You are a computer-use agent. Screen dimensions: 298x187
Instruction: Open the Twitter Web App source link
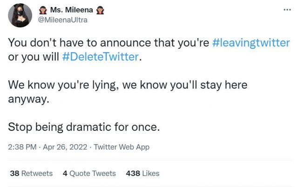(122, 147)
